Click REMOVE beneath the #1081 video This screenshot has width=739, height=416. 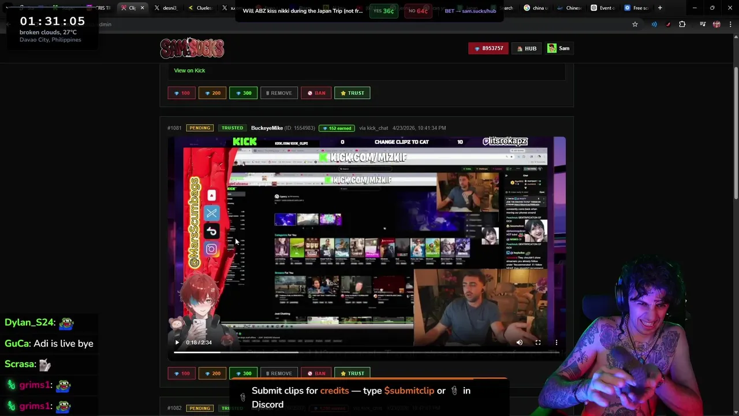coord(279,373)
